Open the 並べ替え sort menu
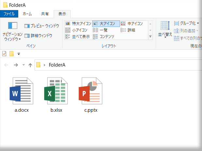The width and height of the screenshot is (202, 151). [165, 30]
